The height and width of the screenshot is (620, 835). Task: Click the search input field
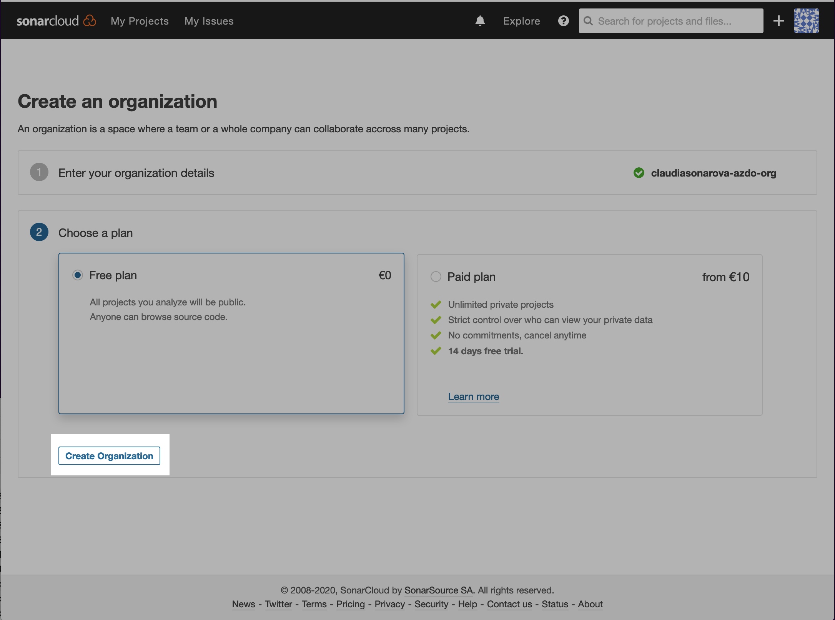click(x=670, y=20)
